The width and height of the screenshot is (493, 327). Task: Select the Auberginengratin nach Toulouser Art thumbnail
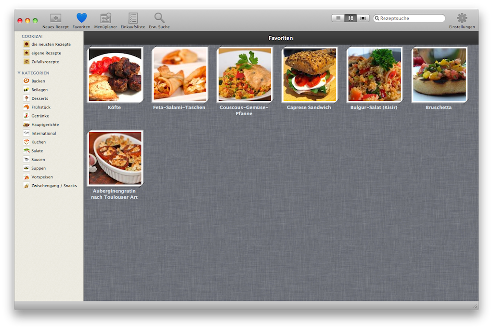(115, 158)
